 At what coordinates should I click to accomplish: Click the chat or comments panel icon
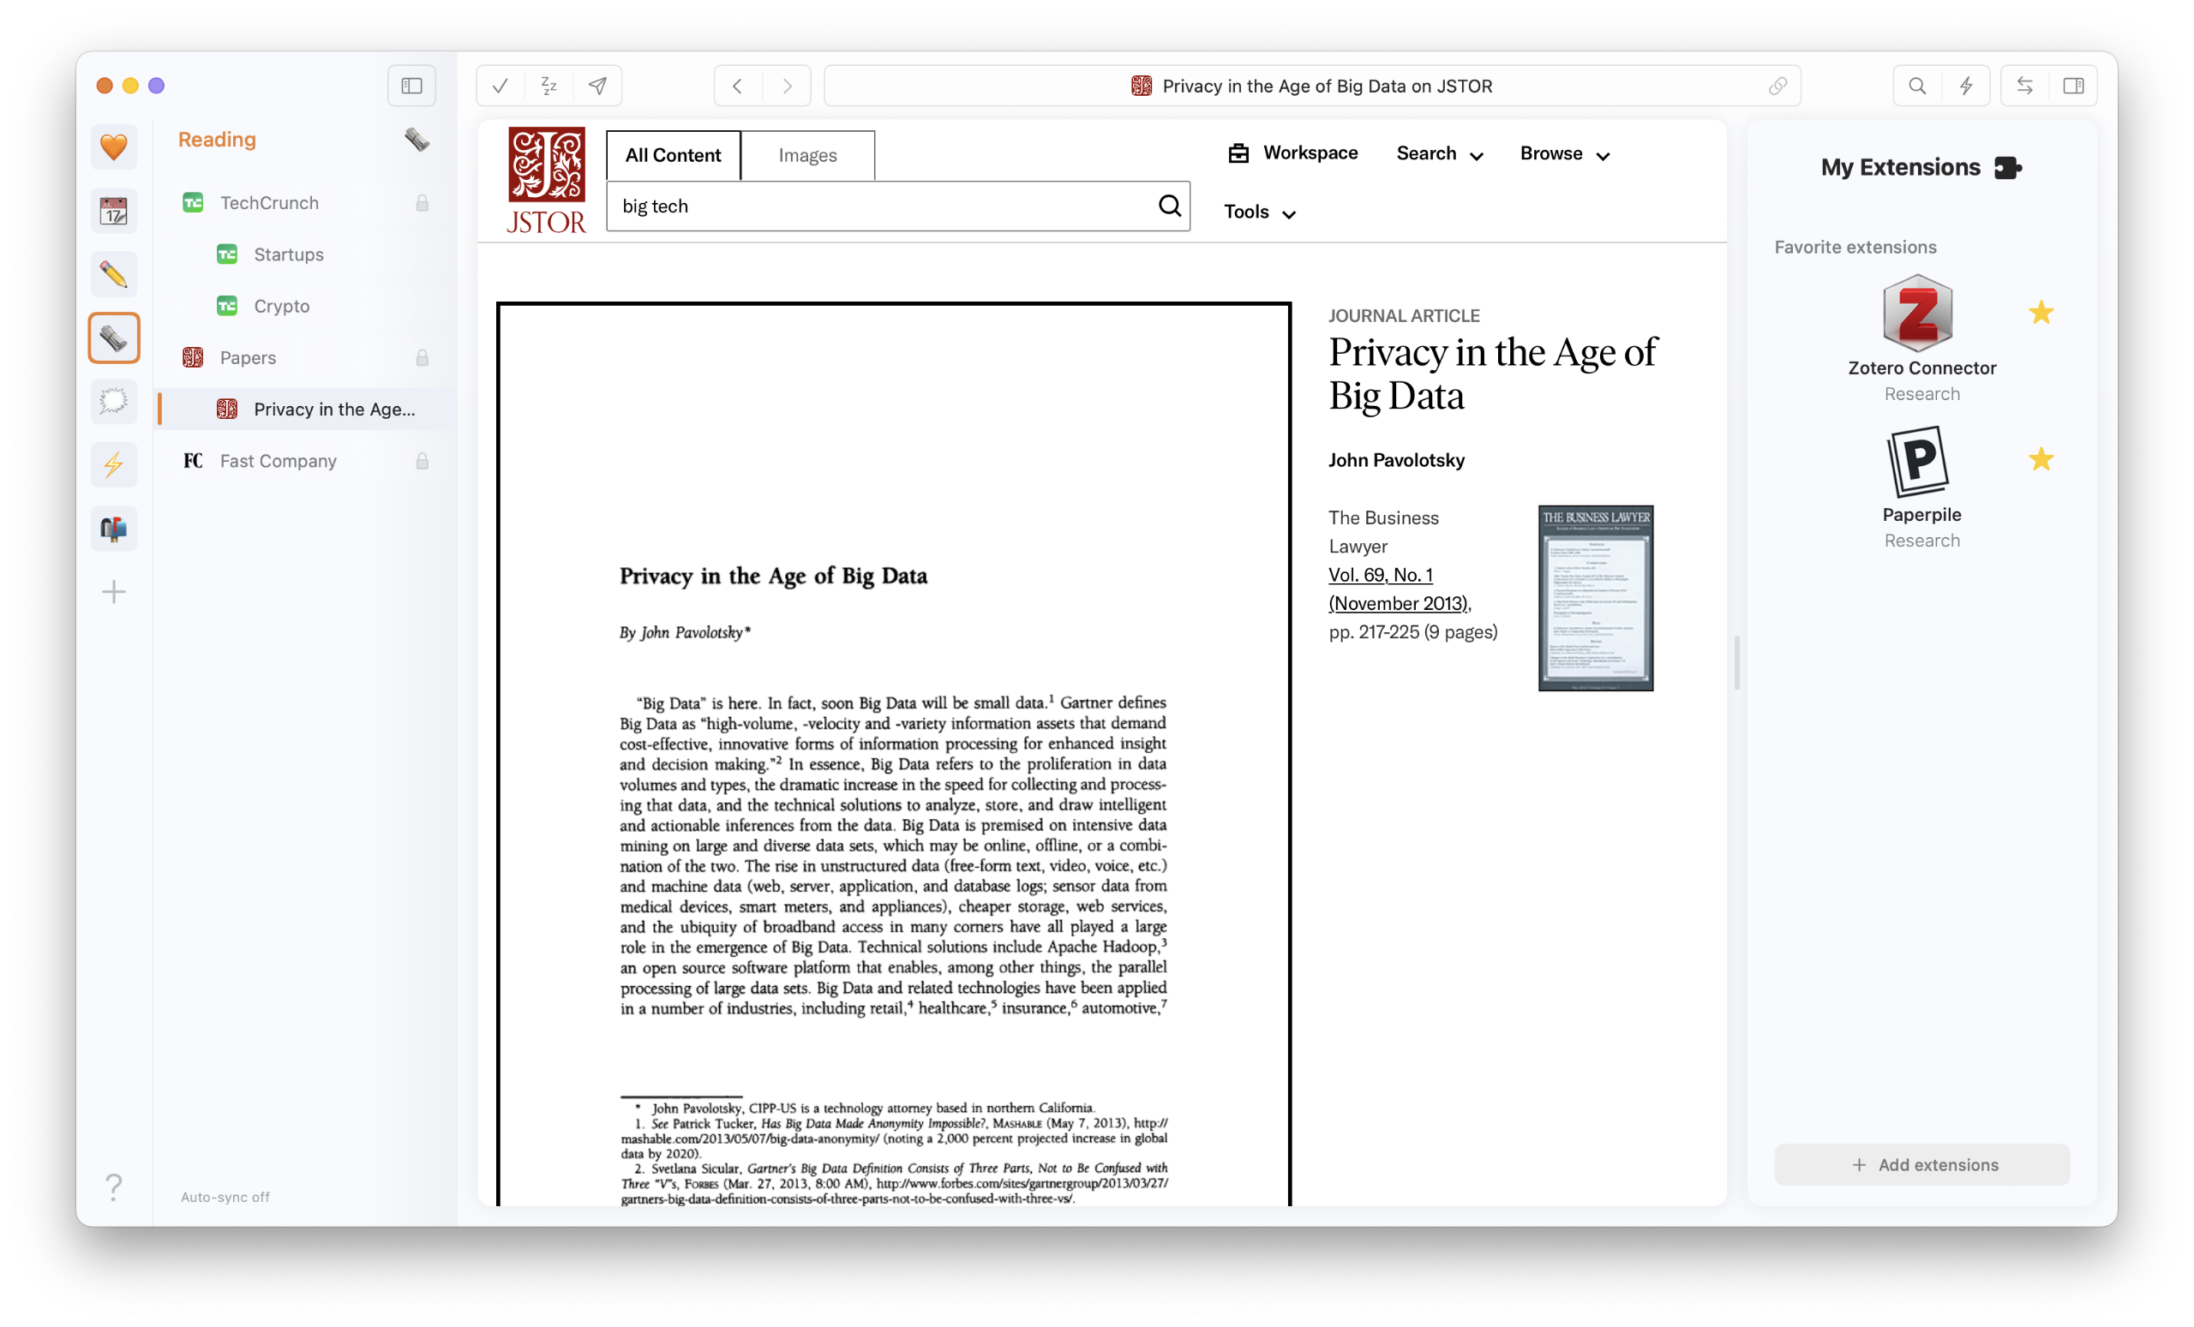point(114,401)
